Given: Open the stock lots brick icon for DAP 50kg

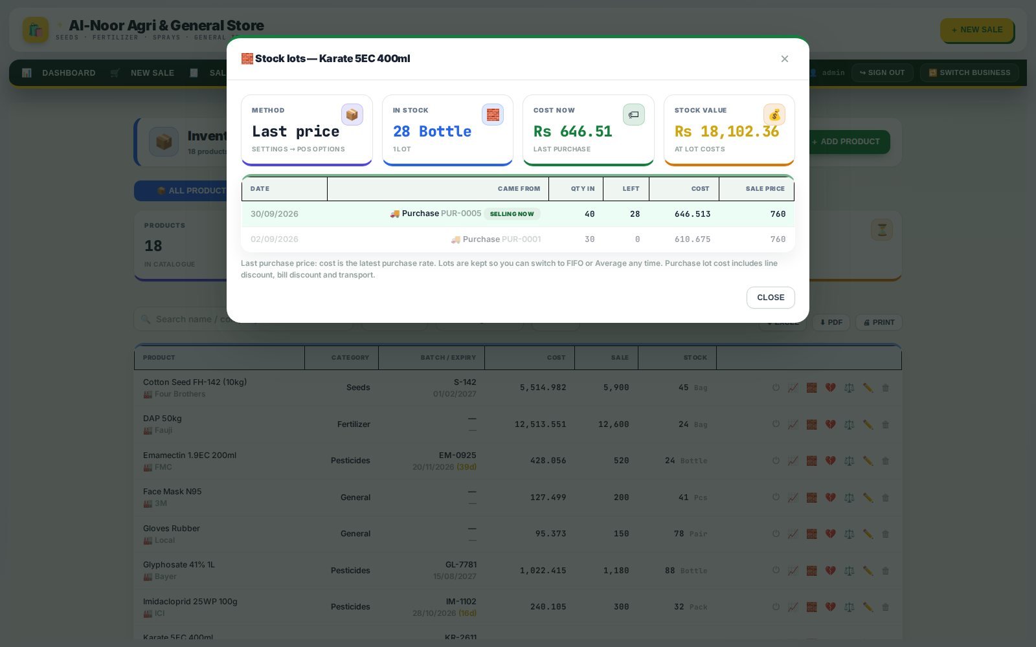Looking at the screenshot, I should (812, 424).
